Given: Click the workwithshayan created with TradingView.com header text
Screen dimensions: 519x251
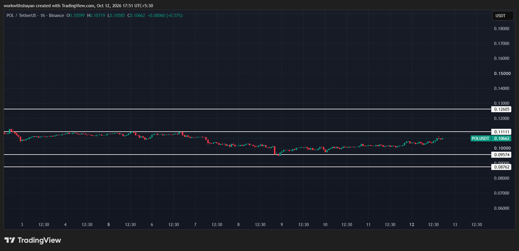Looking at the screenshot, I should 79,6.
